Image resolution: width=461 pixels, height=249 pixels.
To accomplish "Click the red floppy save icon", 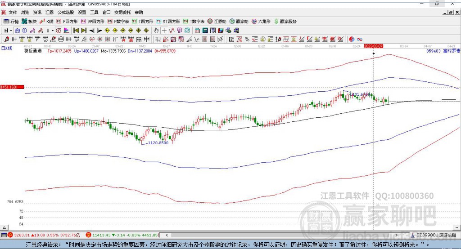I will [221, 31].
